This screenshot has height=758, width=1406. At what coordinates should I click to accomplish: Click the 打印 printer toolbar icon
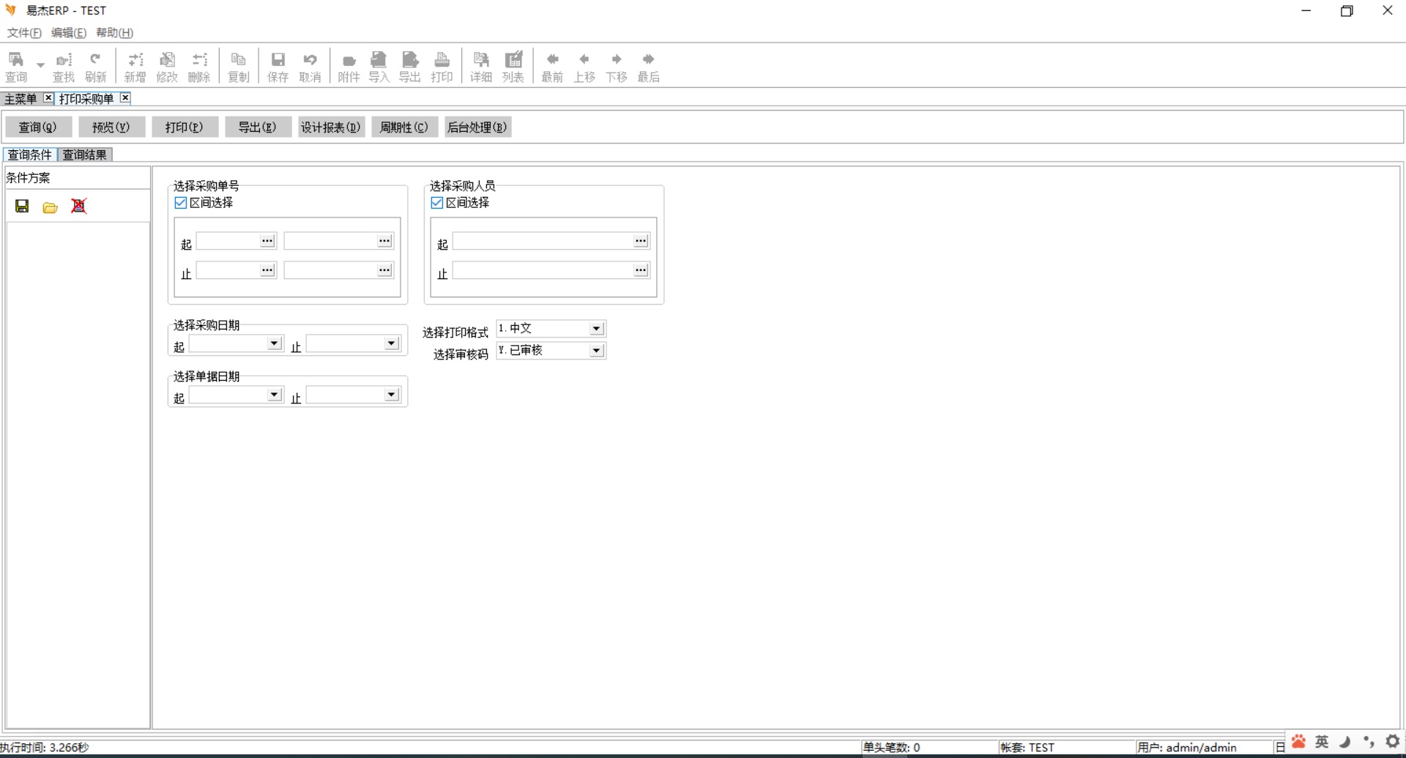[442, 66]
